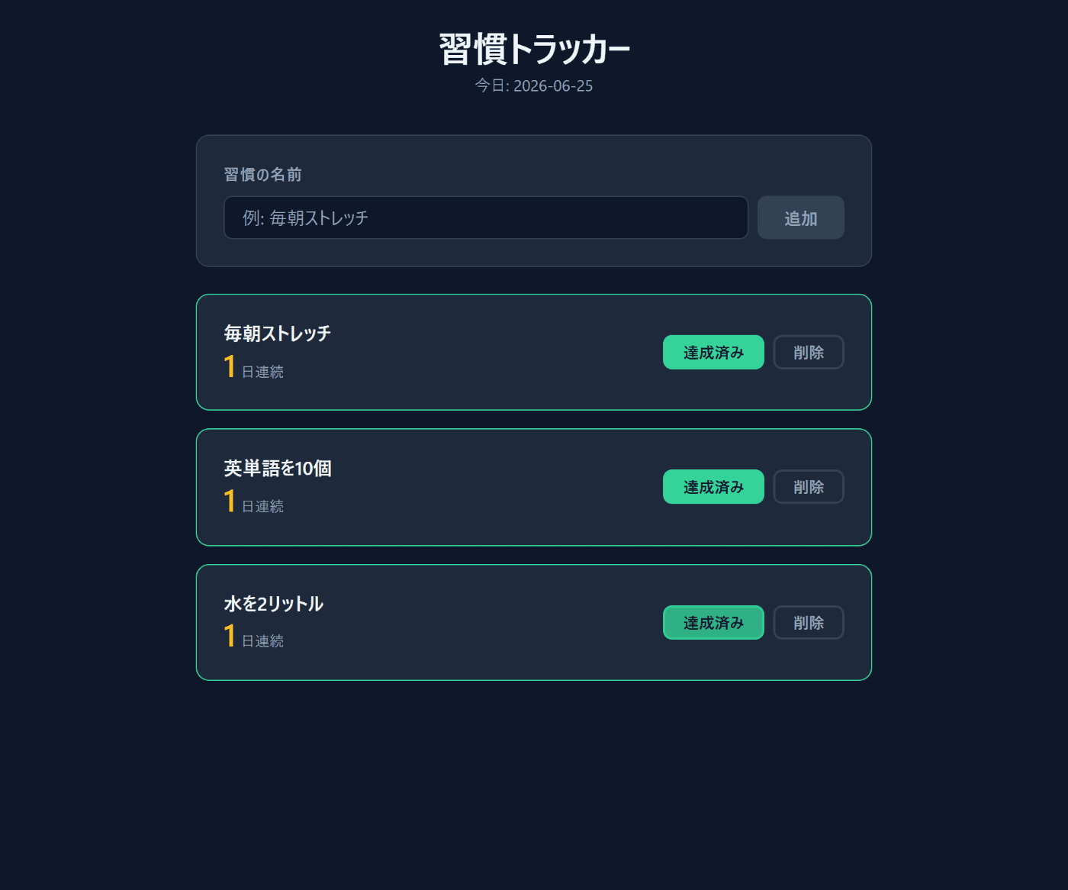Image resolution: width=1068 pixels, height=890 pixels.
Task: Click the 追加 button
Action: pyautogui.click(x=801, y=218)
